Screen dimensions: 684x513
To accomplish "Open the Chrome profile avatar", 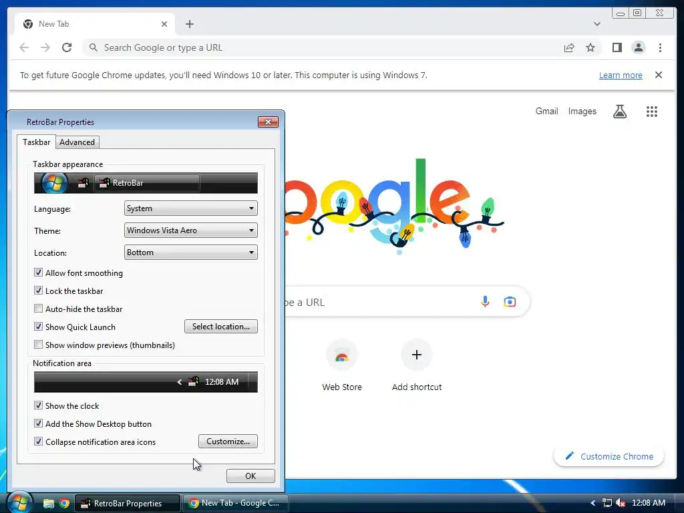I will (x=638, y=47).
